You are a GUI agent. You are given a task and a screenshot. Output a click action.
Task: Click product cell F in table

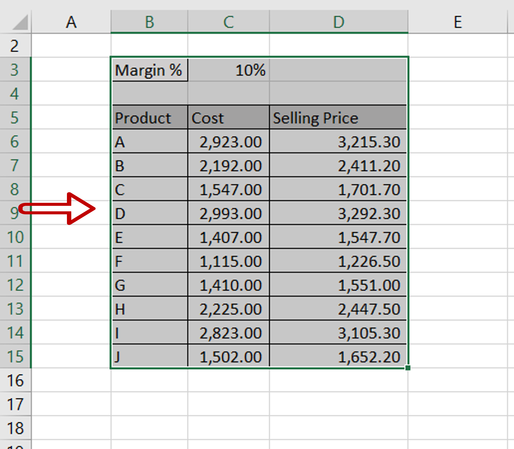click(150, 261)
